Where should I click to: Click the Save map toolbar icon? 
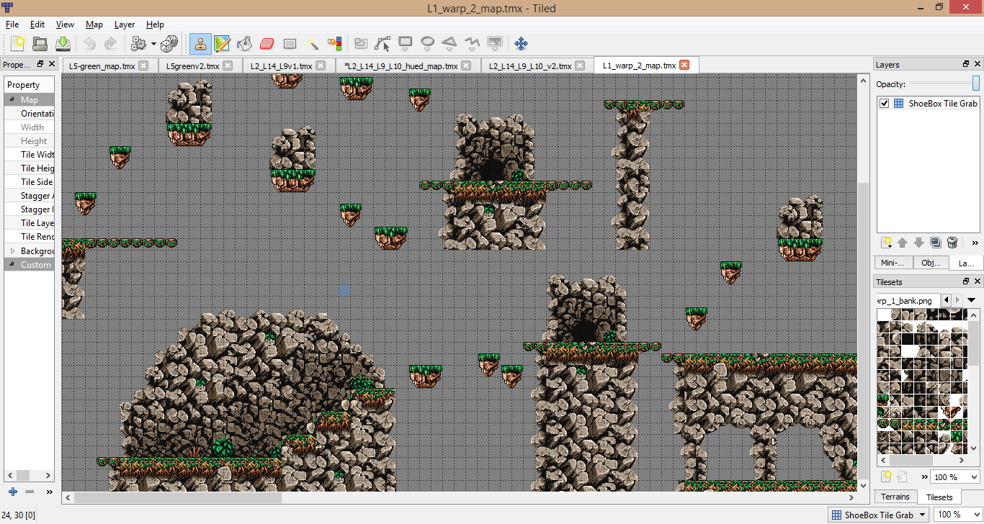(63, 44)
